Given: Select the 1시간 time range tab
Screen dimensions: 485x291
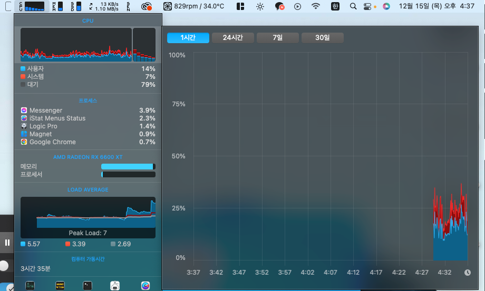Looking at the screenshot, I should pyautogui.click(x=188, y=38).
